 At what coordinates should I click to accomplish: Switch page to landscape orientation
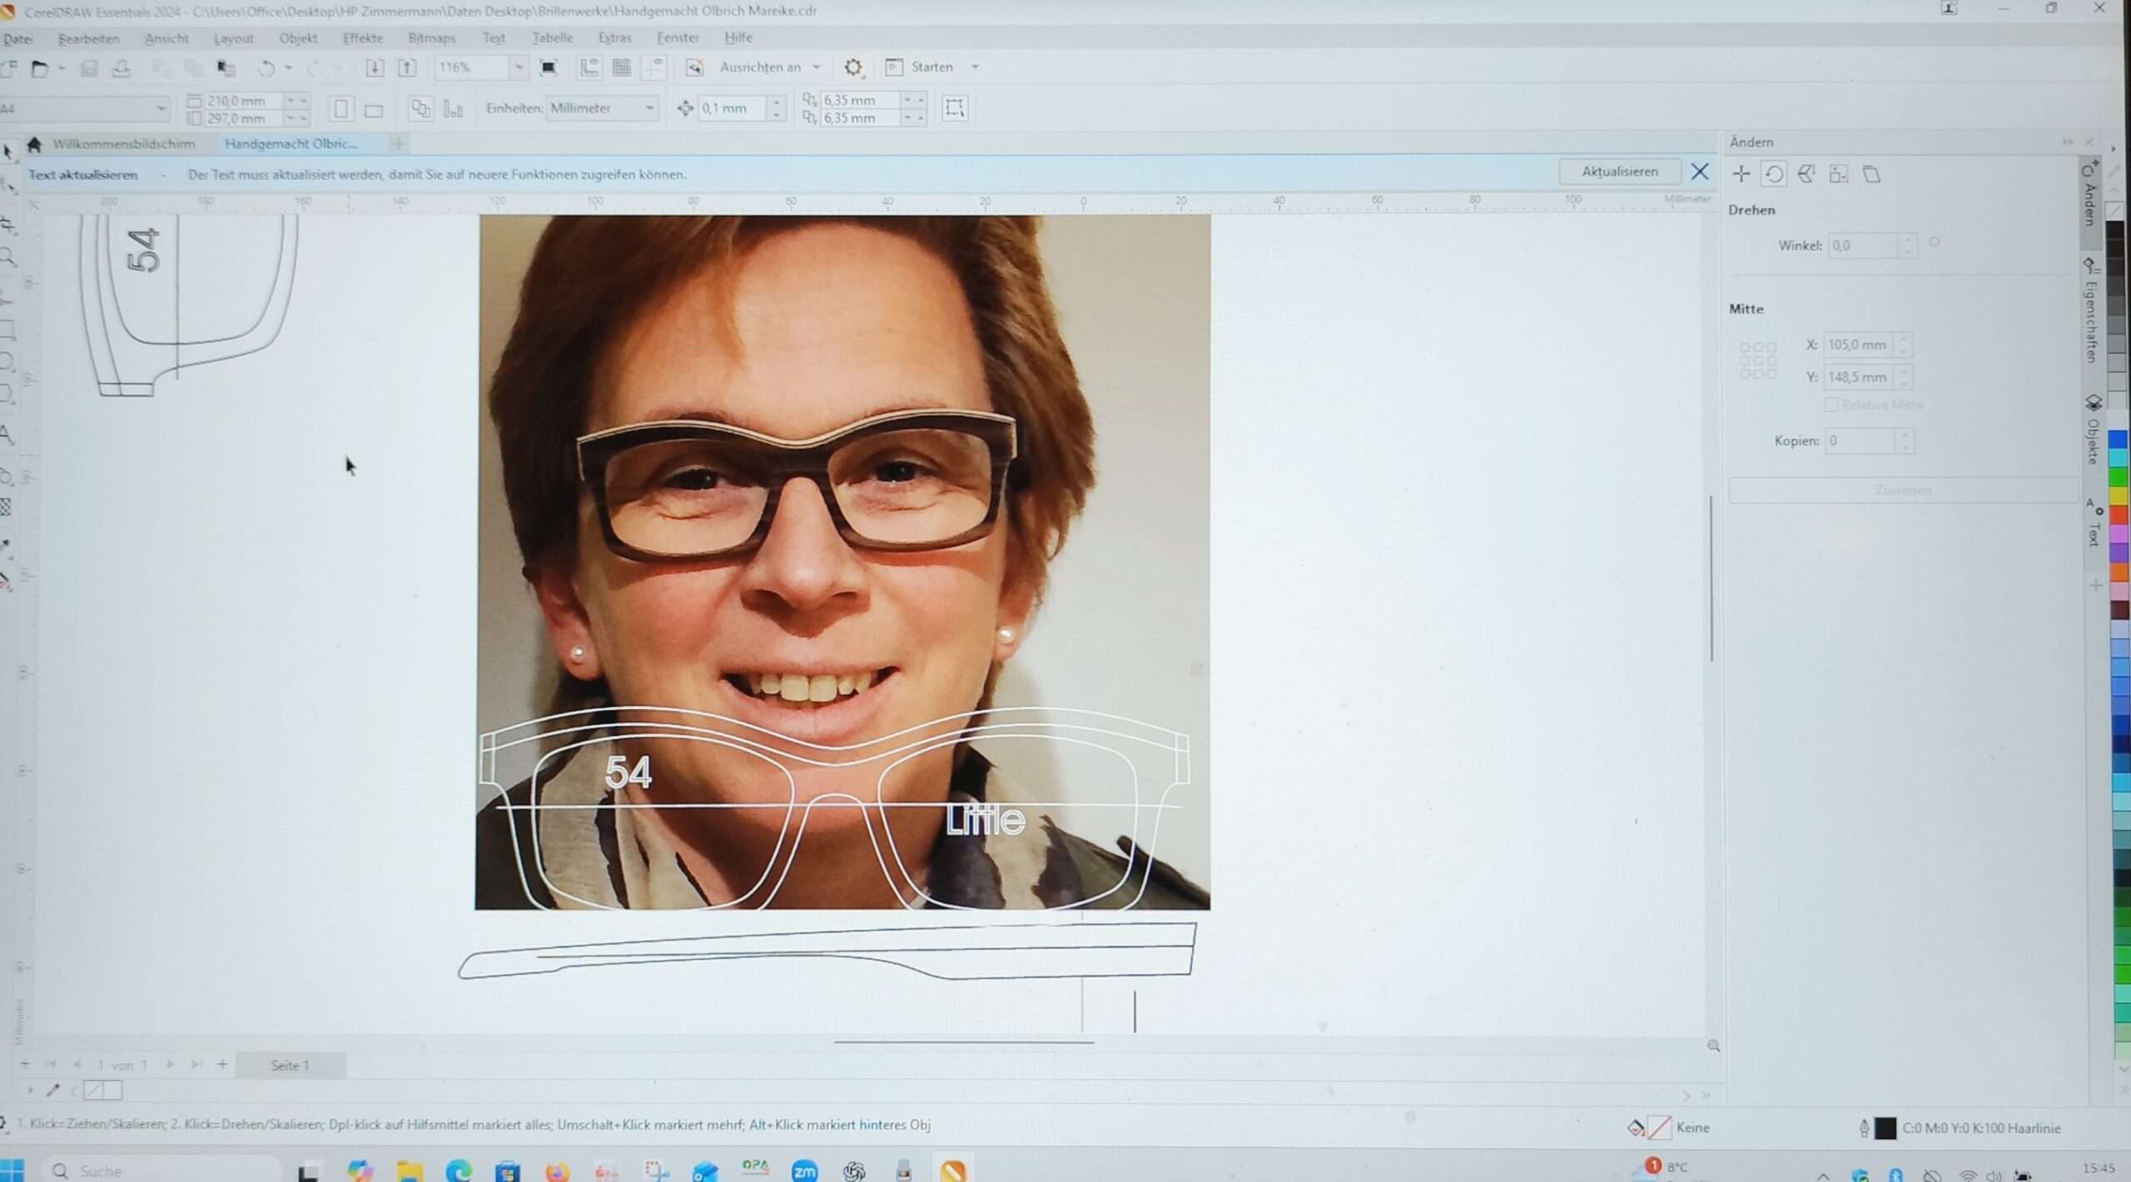pyautogui.click(x=374, y=109)
